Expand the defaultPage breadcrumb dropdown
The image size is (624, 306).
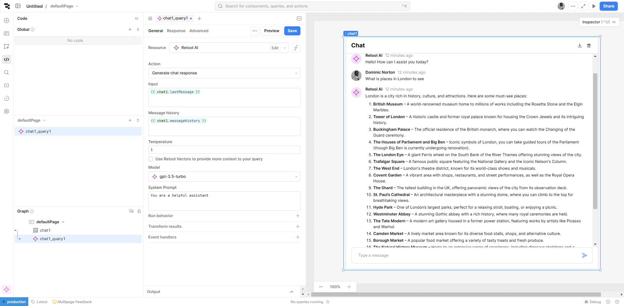click(77, 6)
